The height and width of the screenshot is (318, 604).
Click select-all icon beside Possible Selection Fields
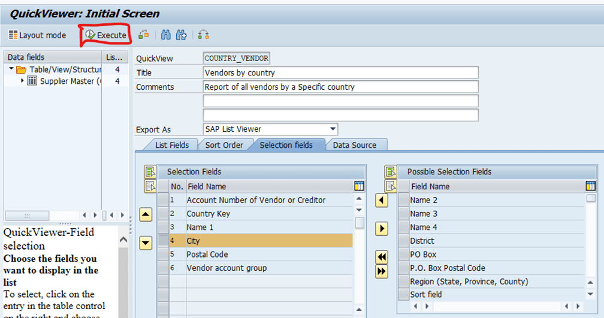point(391,172)
